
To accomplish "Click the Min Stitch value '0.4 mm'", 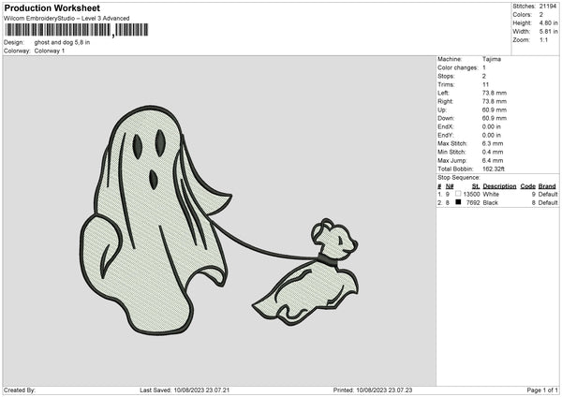I will point(493,152).
